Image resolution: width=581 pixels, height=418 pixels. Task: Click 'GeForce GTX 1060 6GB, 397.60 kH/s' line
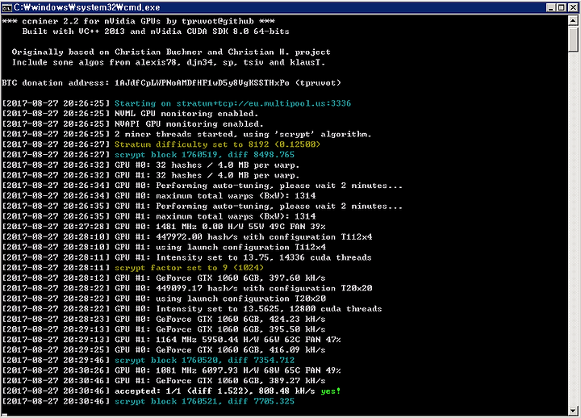point(164,278)
